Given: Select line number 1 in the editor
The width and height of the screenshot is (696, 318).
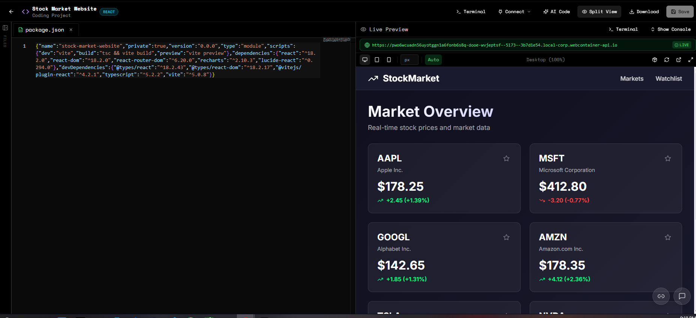Looking at the screenshot, I should click(x=24, y=46).
